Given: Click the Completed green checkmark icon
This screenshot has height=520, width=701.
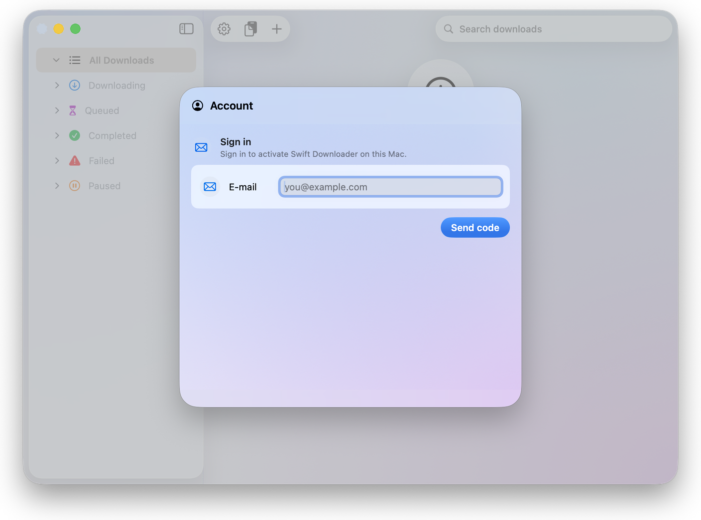Looking at the screenshot, I should tap(75, 136).
